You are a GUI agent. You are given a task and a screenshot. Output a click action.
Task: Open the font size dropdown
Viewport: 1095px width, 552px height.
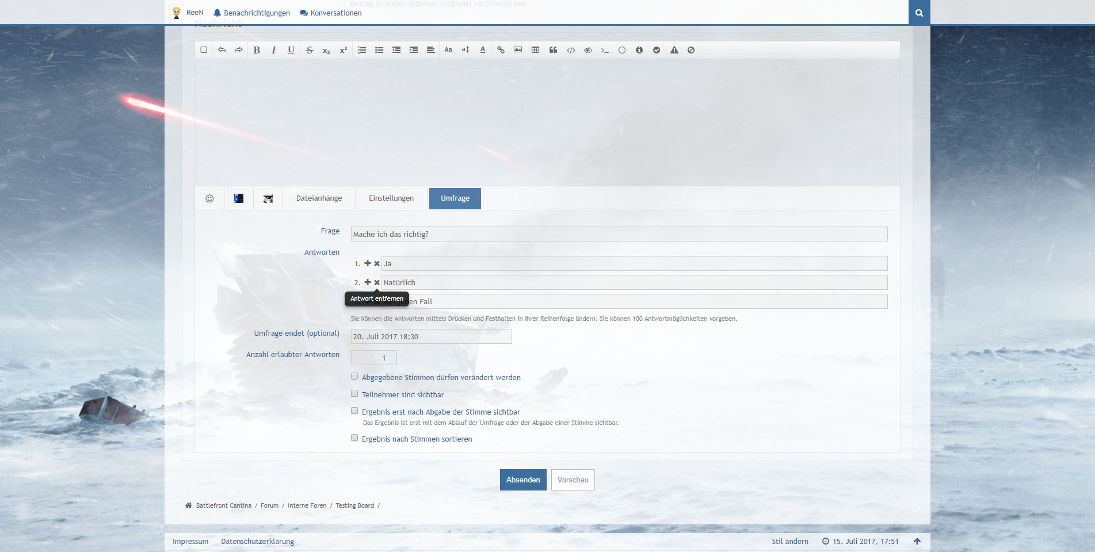click(466, 50)
